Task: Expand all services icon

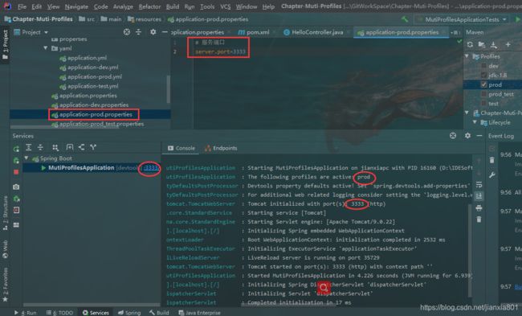Action: [29, 147]
